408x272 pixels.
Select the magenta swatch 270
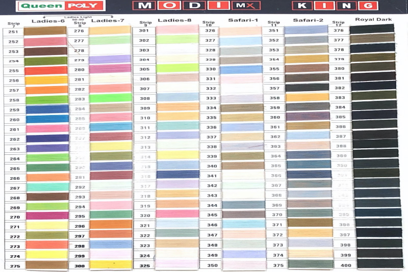47,216
